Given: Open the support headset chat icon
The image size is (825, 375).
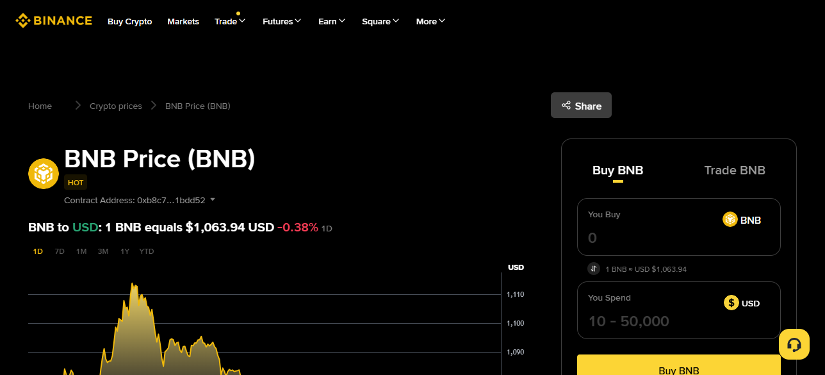Looking at the screenshot, I should [794, 344].
